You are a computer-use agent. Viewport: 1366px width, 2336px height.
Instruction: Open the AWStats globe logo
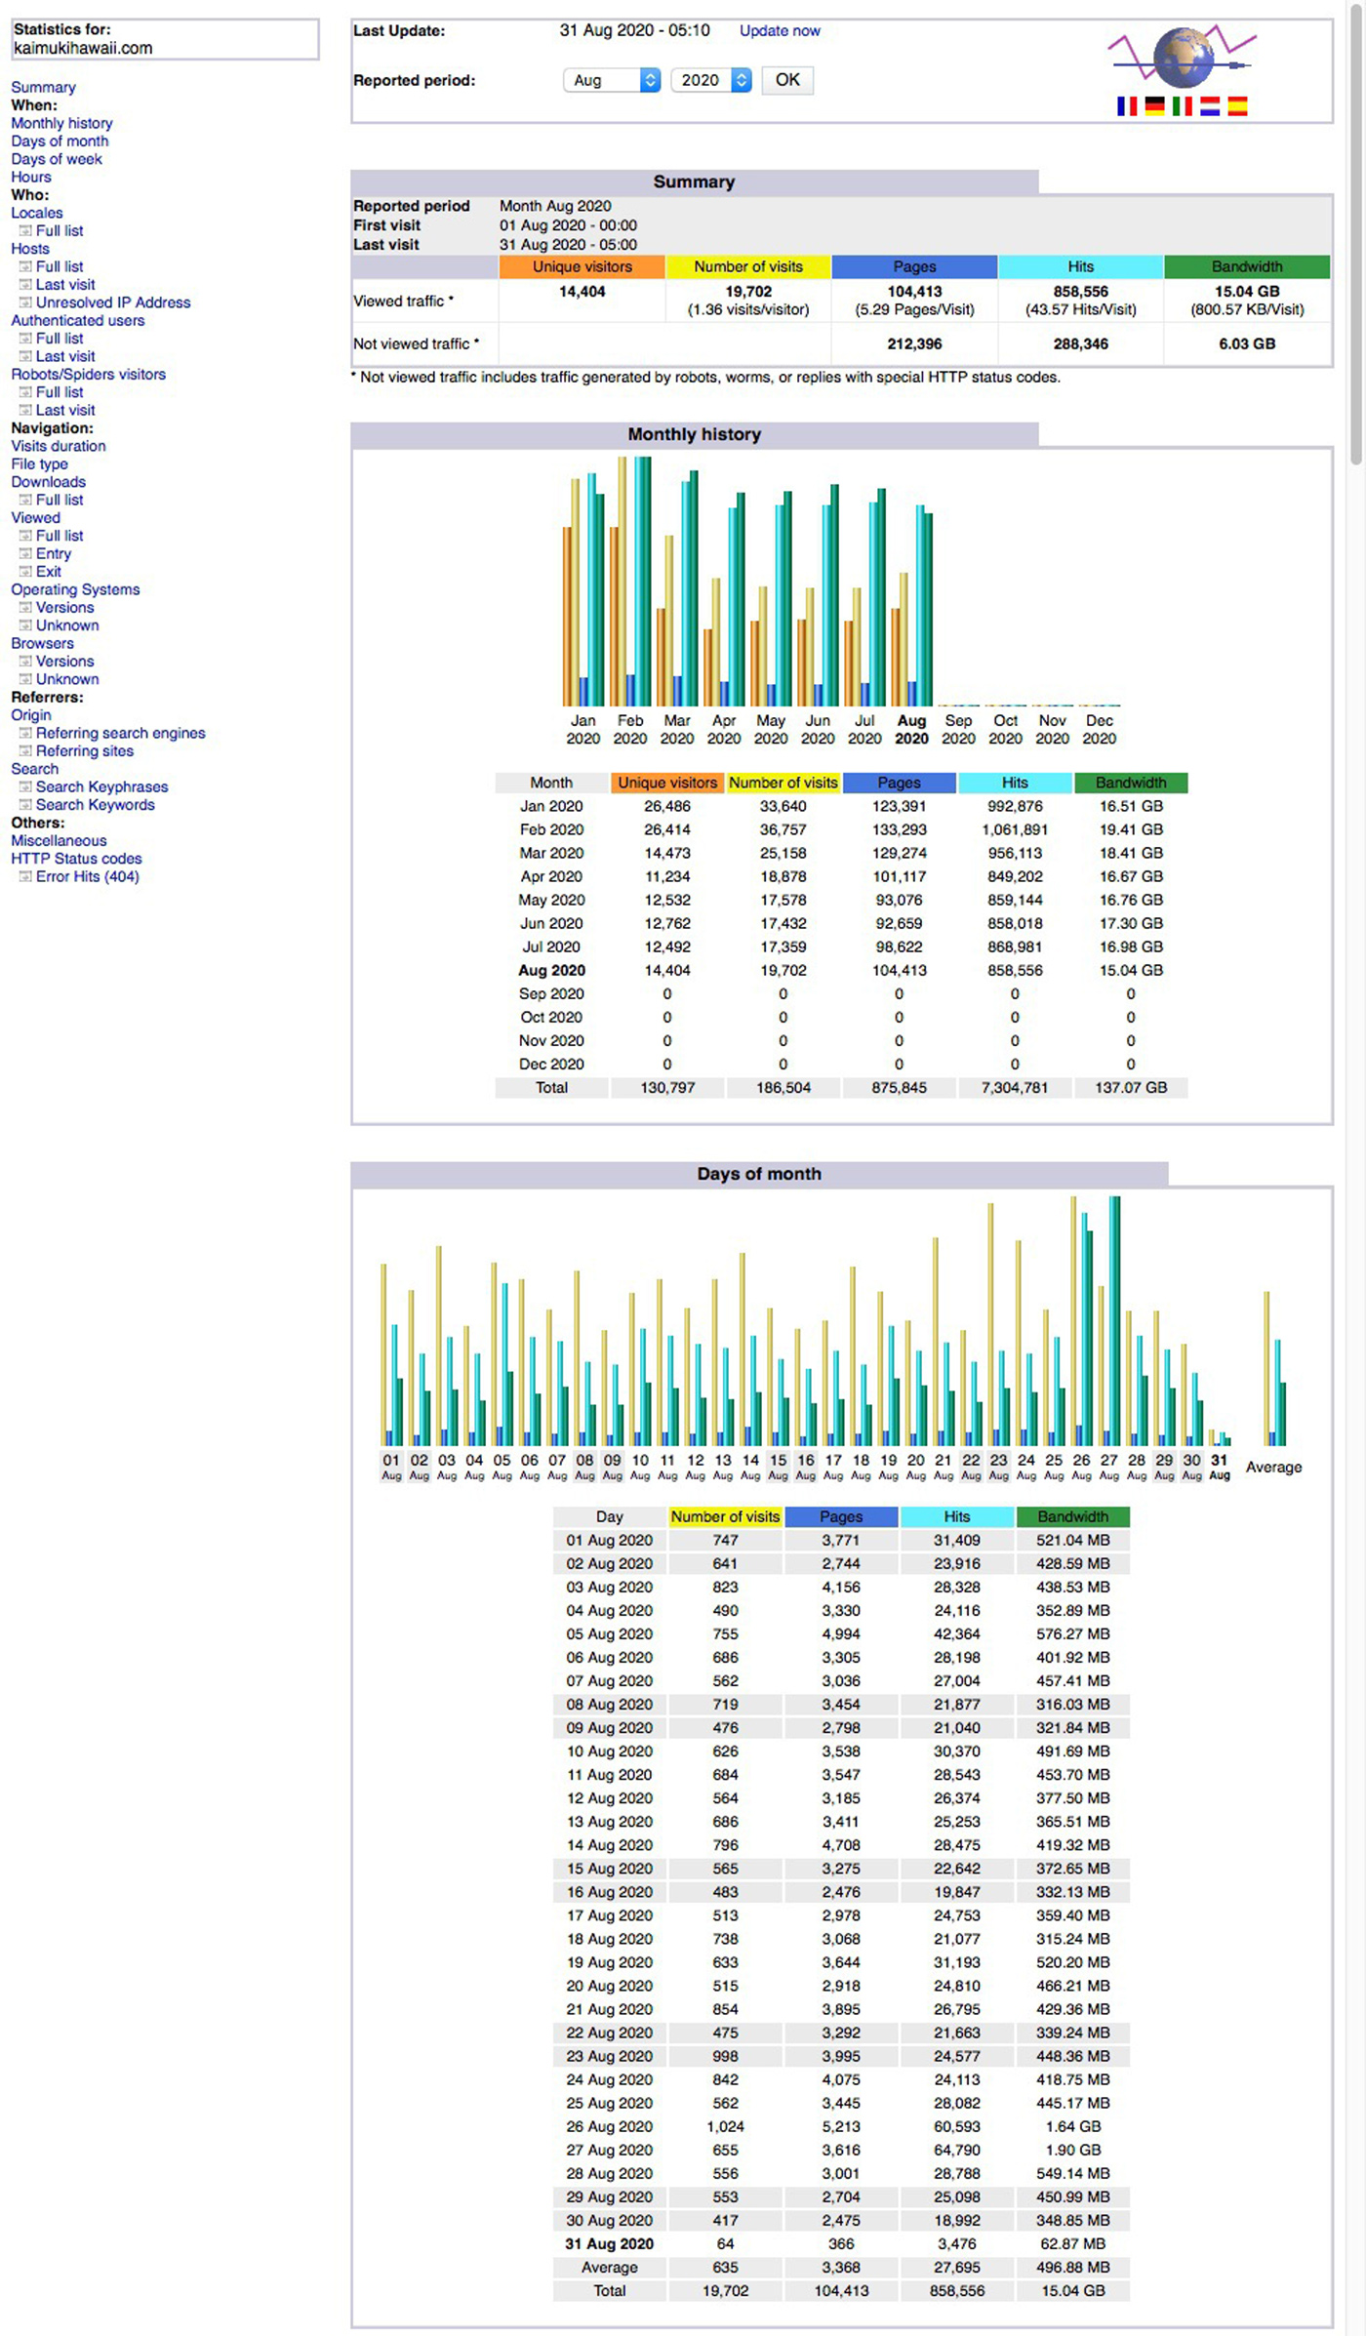tap(1183, 59)
